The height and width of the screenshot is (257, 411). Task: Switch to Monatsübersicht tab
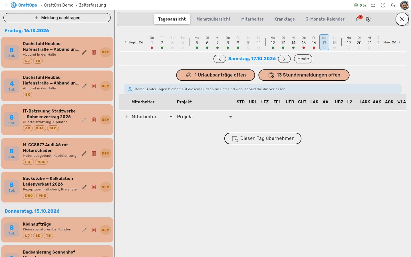[x=213, y=19]
